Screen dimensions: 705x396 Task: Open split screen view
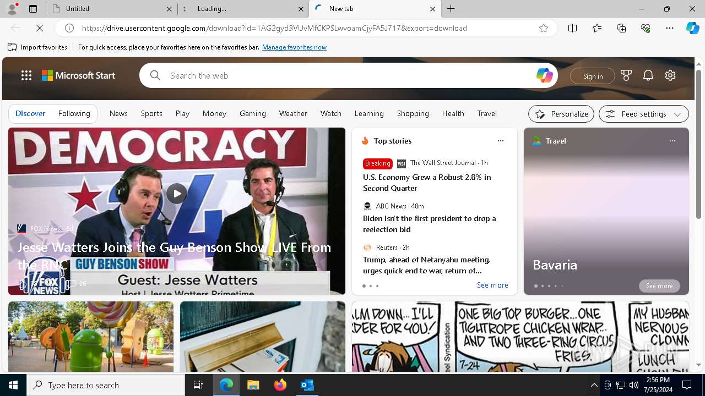tap(572, 28)
